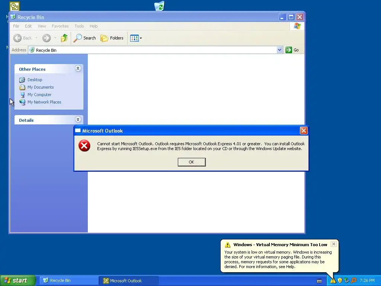This screenshot has height=286, width=381.
Task: Close the Recycle Bin window
Action: coord(300,17)
